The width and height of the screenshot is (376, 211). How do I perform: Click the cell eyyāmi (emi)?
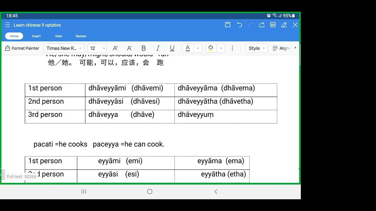click(126, 163)
